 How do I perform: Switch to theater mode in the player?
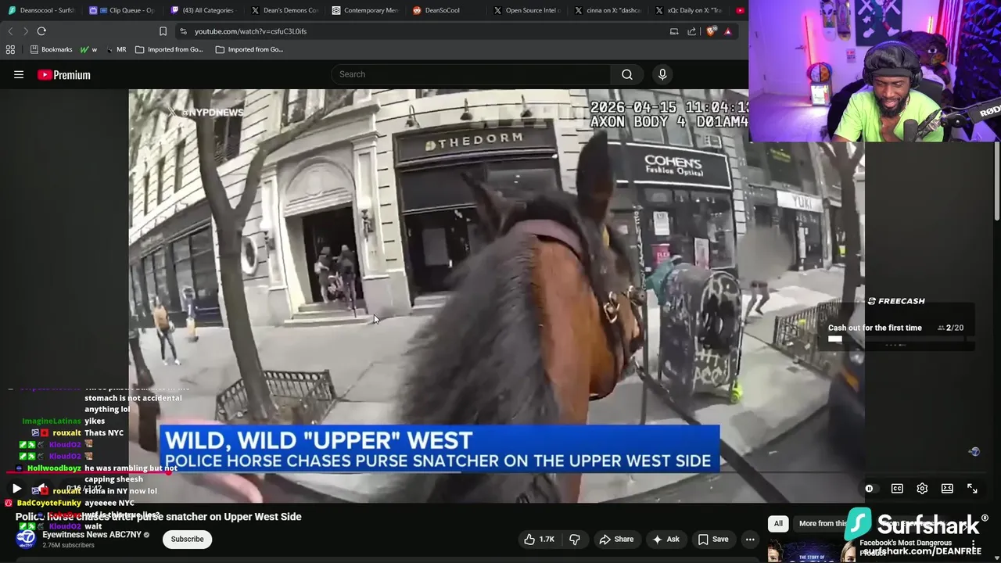click(x=947, y=489)
